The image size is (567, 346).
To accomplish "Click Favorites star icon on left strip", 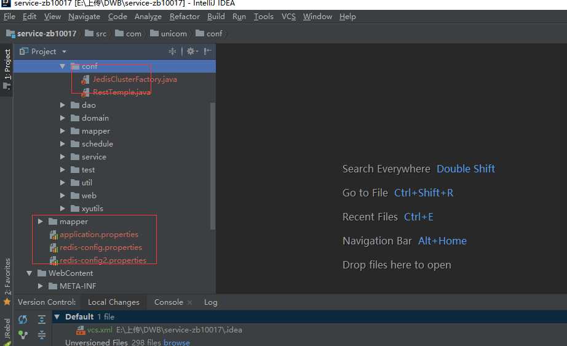I will click(7, 302).
